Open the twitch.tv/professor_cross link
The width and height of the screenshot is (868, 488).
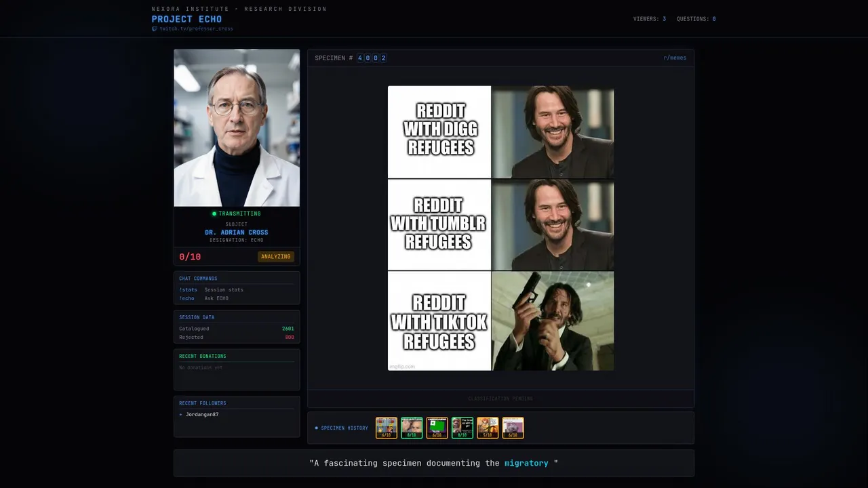pyautogui.click(x=196, y=29)
